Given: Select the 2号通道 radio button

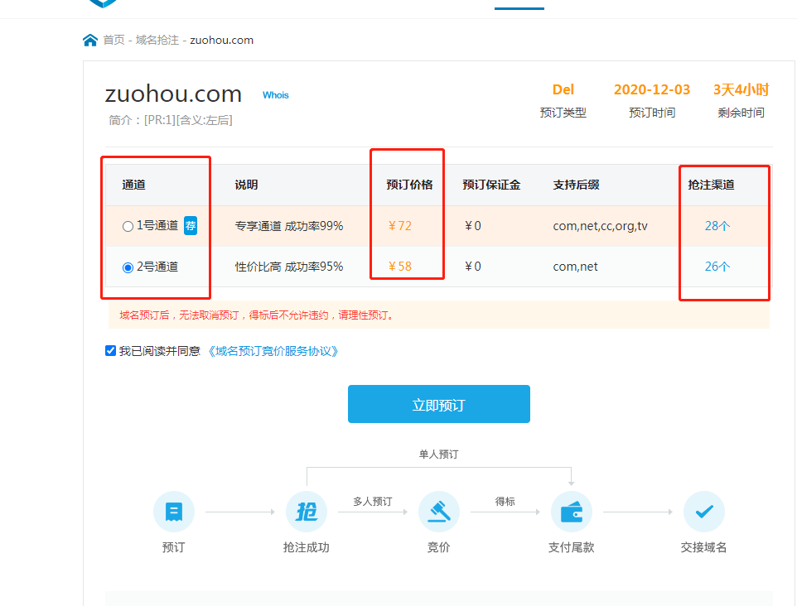Looking at the screenshot, I should [x=128, y=267].
